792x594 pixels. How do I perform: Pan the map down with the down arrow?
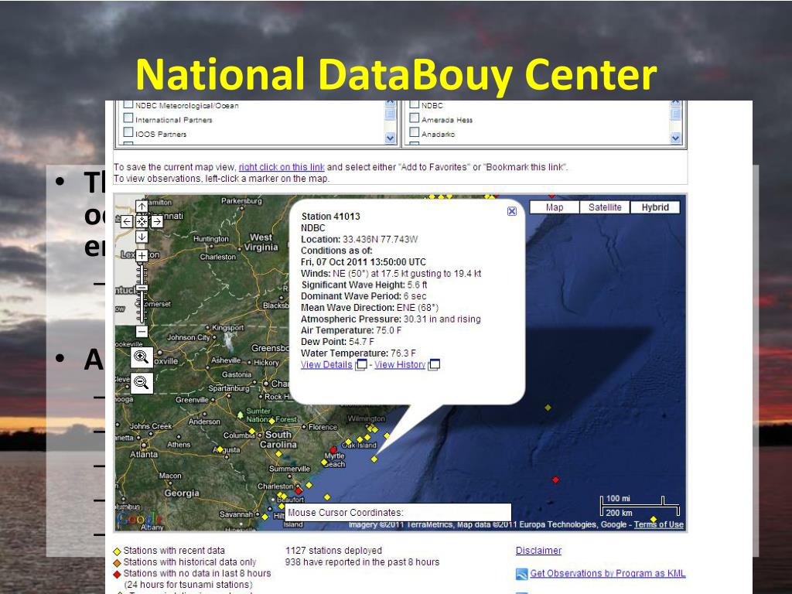142,237
